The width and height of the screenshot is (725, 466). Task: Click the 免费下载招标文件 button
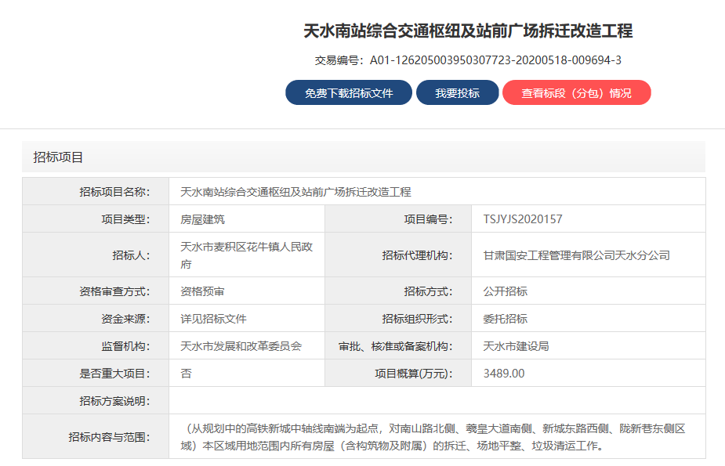(x=349, y=93)
